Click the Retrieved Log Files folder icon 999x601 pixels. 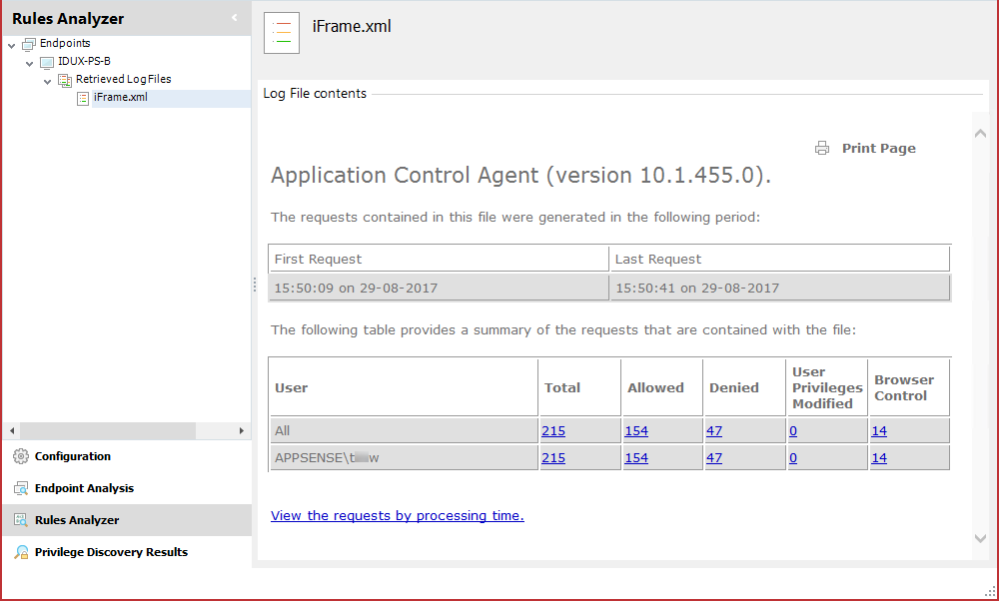pos(65,80)
